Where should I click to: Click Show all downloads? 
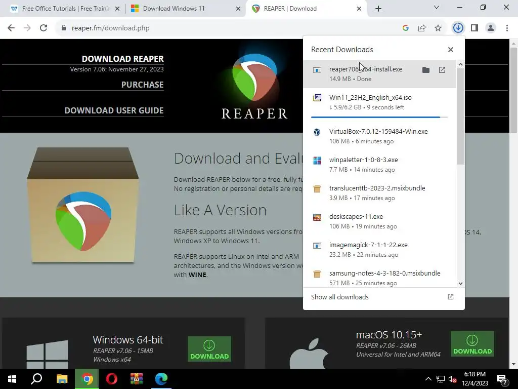coord(383,297)
